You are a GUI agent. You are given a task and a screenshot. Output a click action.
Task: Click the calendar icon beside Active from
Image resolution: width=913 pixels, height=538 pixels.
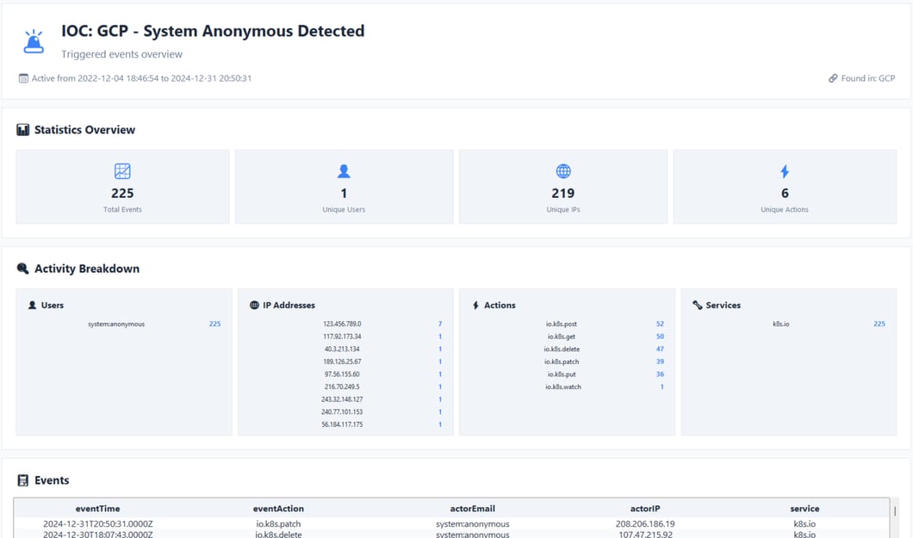pyautogui.click(x=23, y=78)
